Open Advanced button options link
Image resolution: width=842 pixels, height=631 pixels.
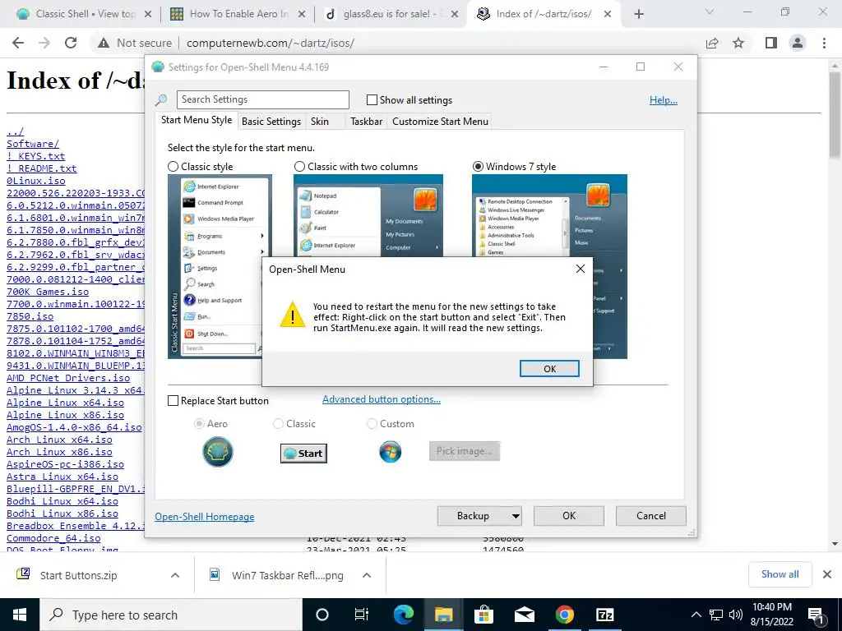click(382, 399)
